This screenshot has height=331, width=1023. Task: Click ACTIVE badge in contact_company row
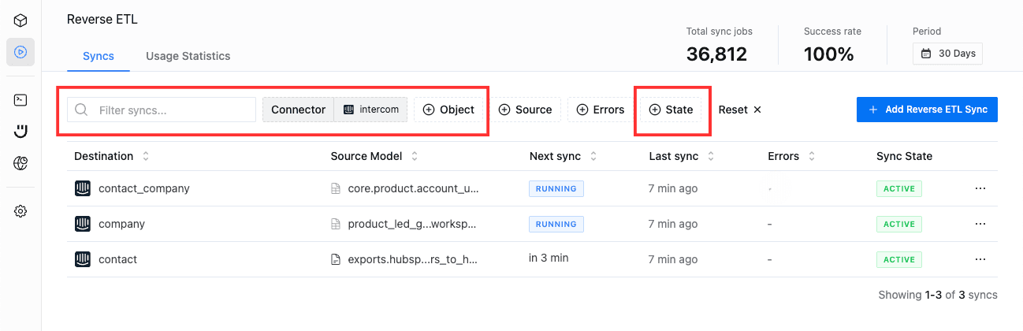899,189
